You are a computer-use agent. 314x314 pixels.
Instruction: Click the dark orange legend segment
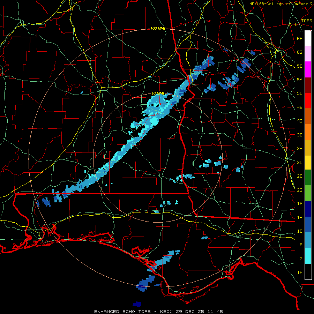point(308,116)
